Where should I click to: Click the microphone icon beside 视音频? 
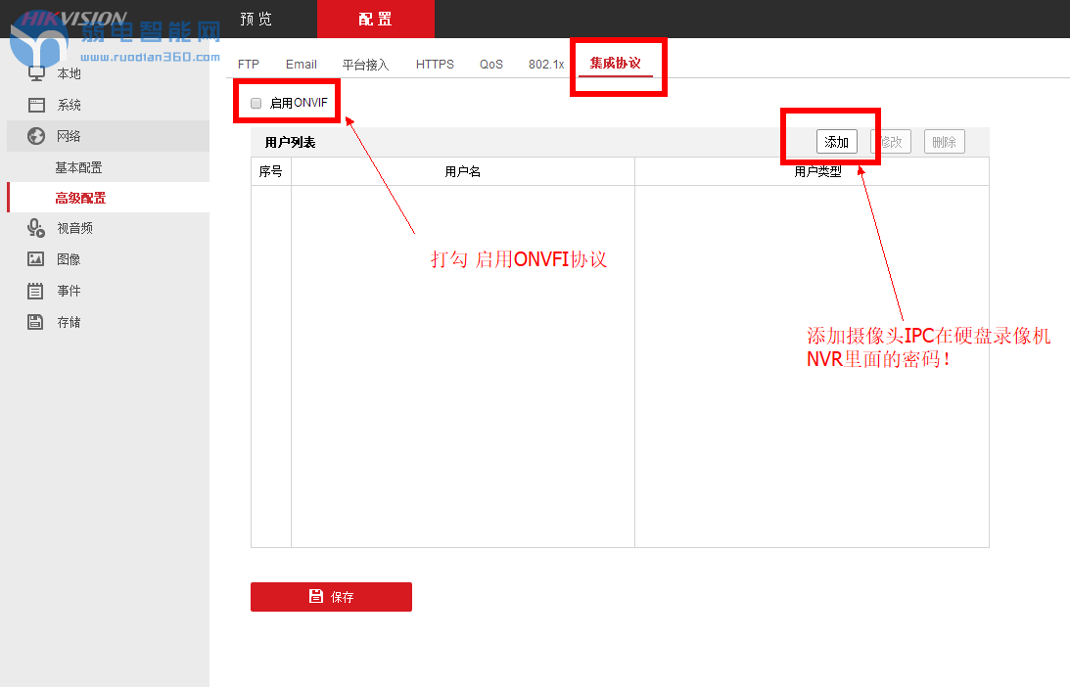click(x=36, y=228)
